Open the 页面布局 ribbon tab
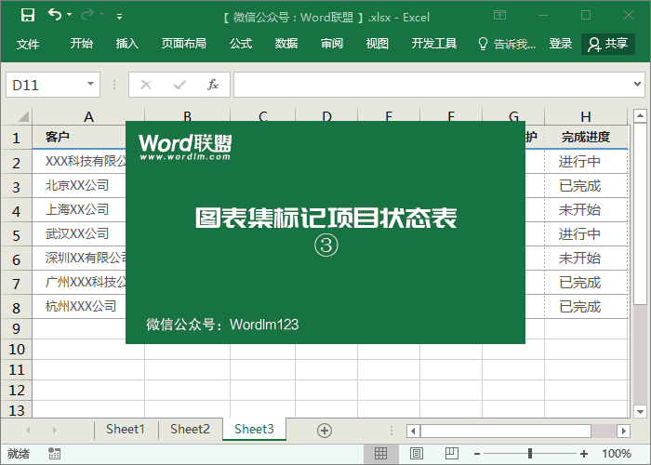 pyautogui.click(x=183, y=44)
